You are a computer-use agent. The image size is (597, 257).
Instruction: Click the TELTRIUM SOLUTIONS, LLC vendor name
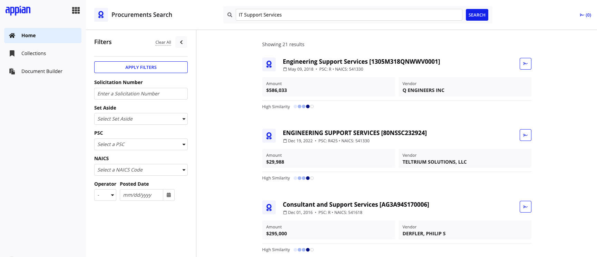pos(434,162)
